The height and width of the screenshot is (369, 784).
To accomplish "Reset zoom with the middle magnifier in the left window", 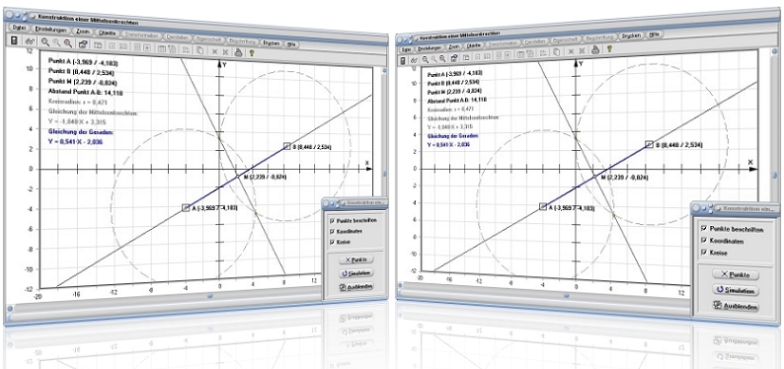I will tap(56, 43).
